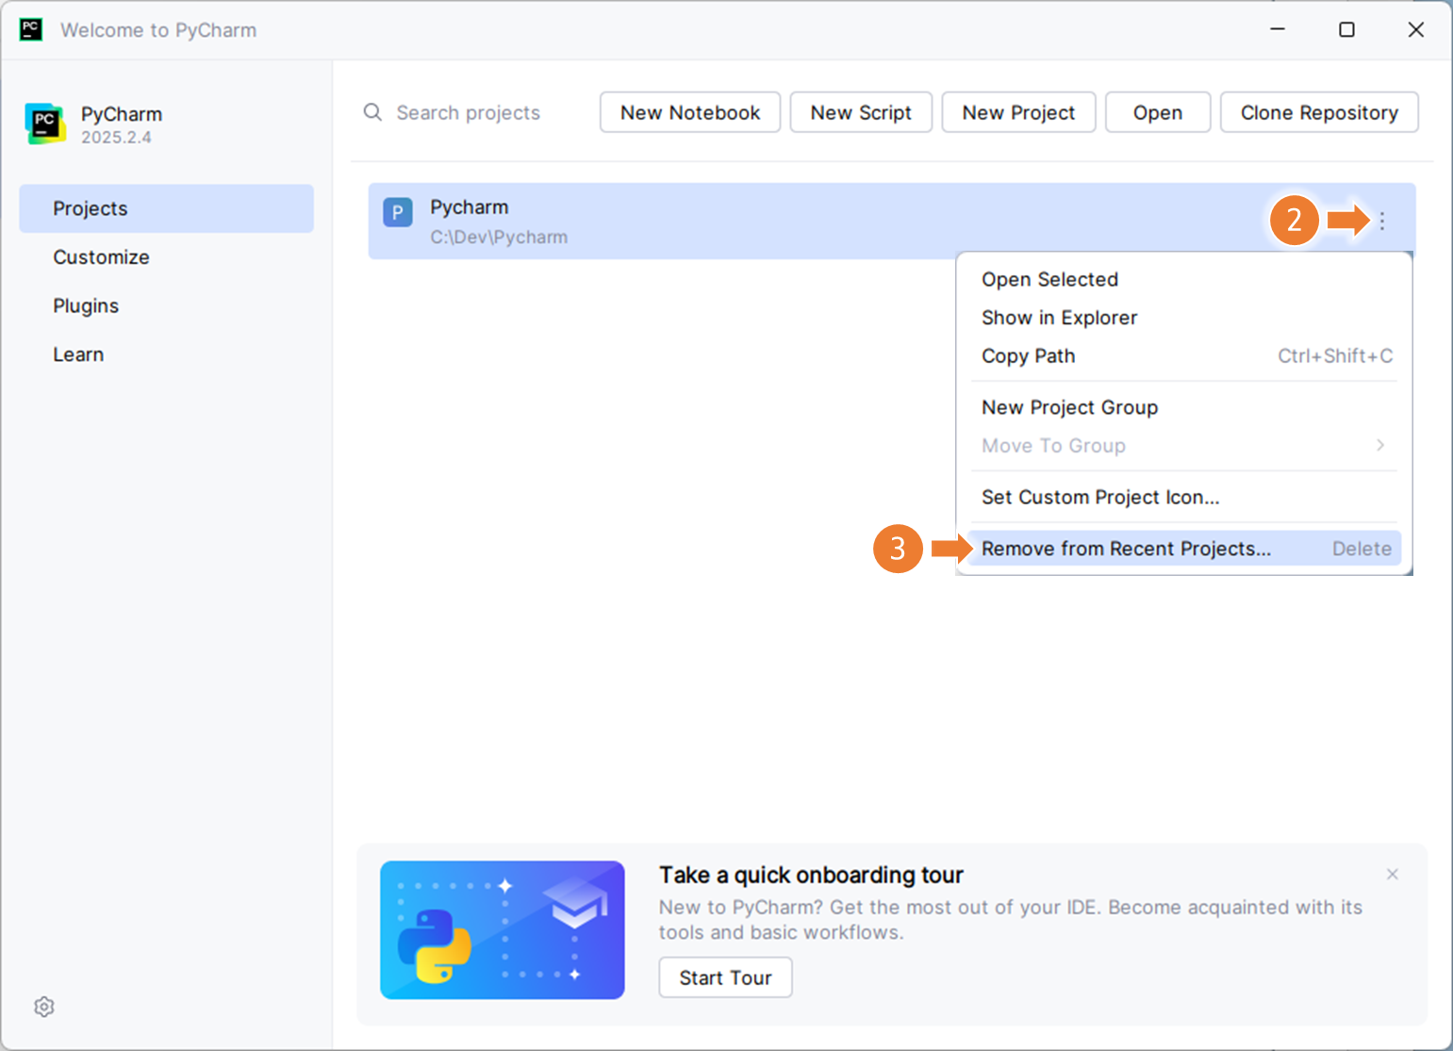Click the New Notebook button
The width and height of the screenshot is (1453, 1051).
tap(690, 112)
